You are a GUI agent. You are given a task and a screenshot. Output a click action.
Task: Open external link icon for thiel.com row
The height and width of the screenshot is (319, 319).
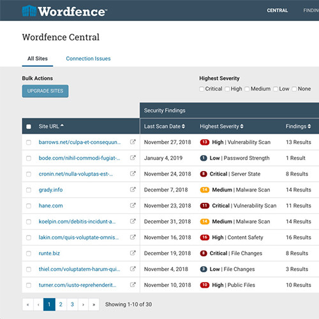tap(133, 269)
